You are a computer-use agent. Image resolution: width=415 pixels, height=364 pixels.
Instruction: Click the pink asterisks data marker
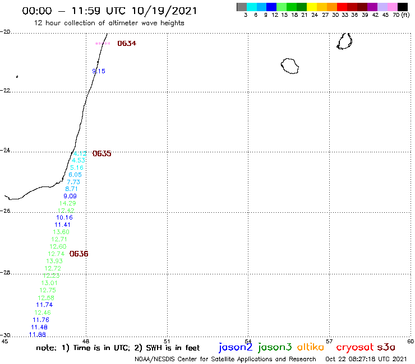[103, 43]
